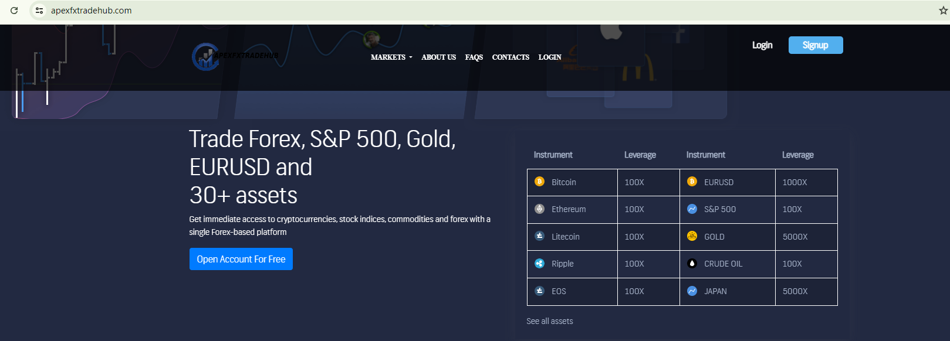Viewport: 950px width, 341px height.
Task: Select the JAPAN instrument name
Action: point(715,291)
